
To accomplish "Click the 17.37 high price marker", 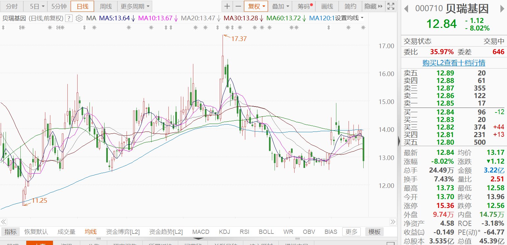I will [x=238, y=39].
